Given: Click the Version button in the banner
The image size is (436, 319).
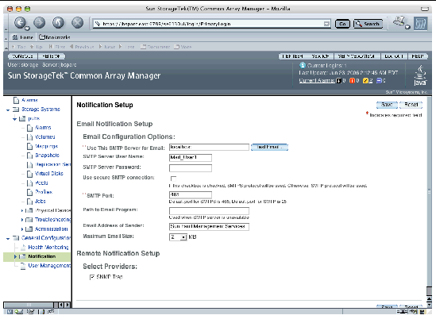Looking at the screenshot, I should 52,56.
